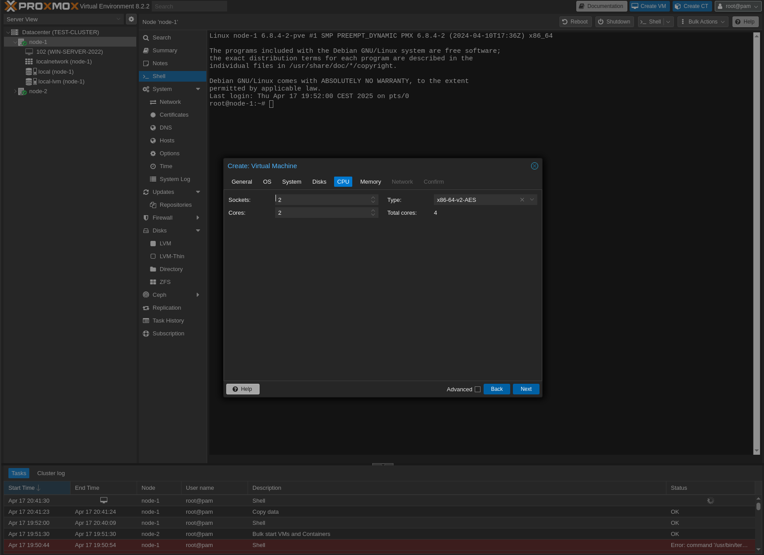Open DNS configuration for node-1
Screen dimensions: 764x555
pos(166,127)
